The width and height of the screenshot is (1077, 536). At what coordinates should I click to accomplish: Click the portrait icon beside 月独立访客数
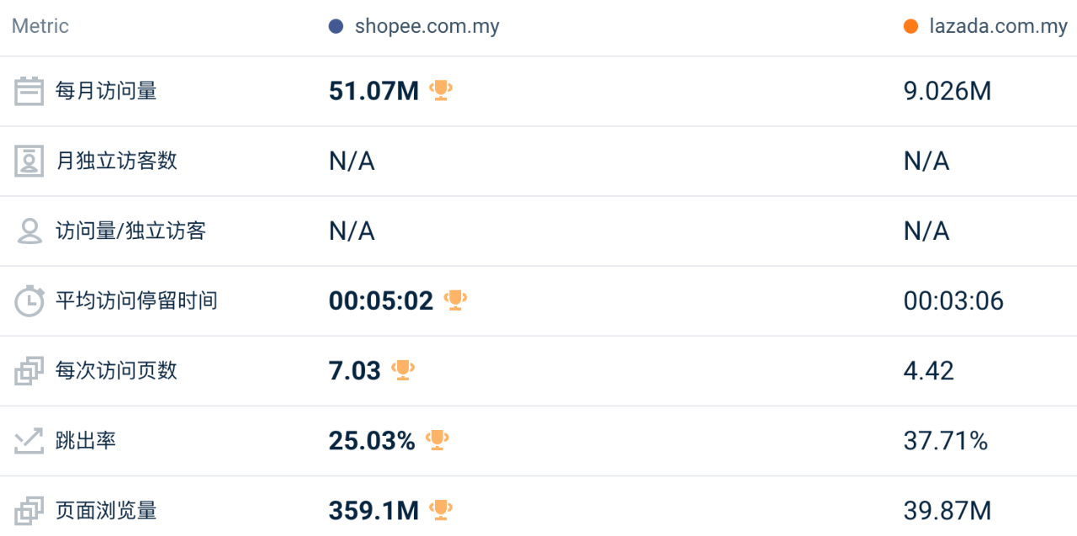(29, 161)
